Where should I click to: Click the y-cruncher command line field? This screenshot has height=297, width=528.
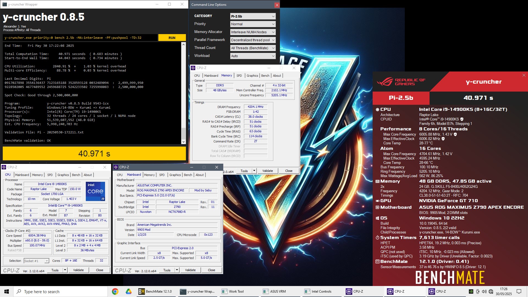coord(80,38)
